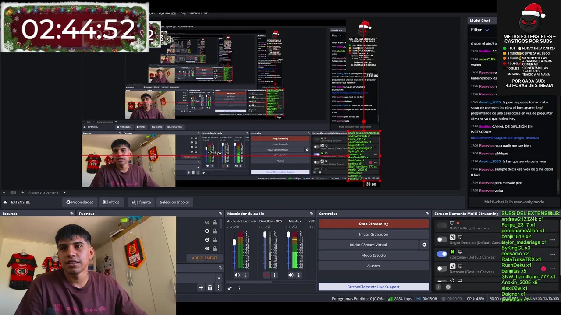
Task: Click Stop Streaming button
Action: (x=373, y=224)
